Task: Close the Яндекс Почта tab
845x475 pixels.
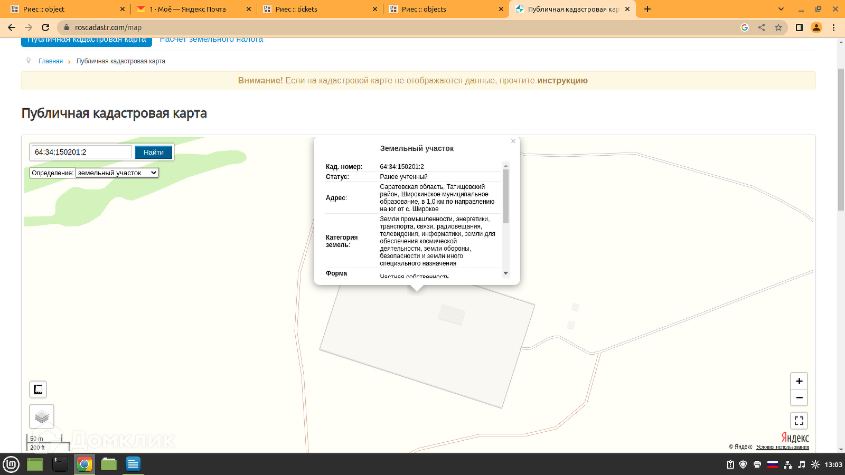Action: click(249, 9)
